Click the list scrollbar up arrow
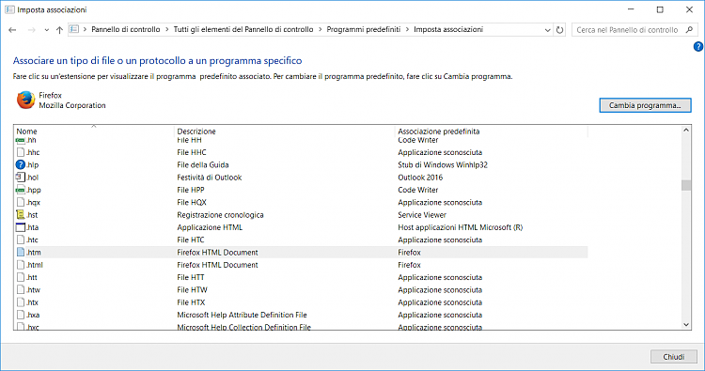The image size is (705, 371). click(686, 131)
